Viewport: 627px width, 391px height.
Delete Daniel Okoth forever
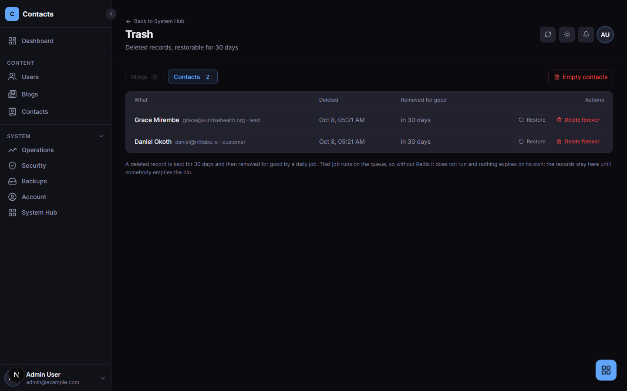[x=578, y=142]
